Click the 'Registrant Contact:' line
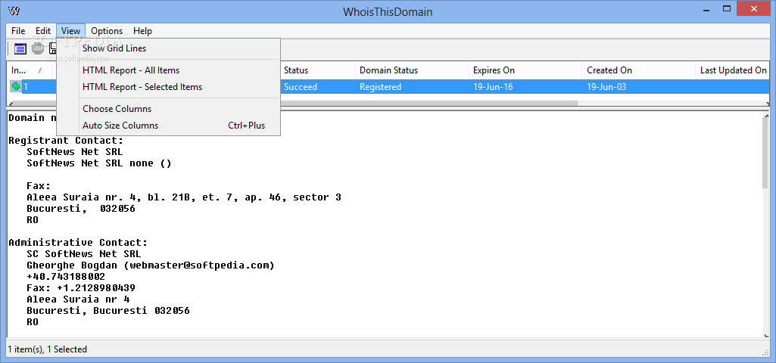 (x=66, y=141)
